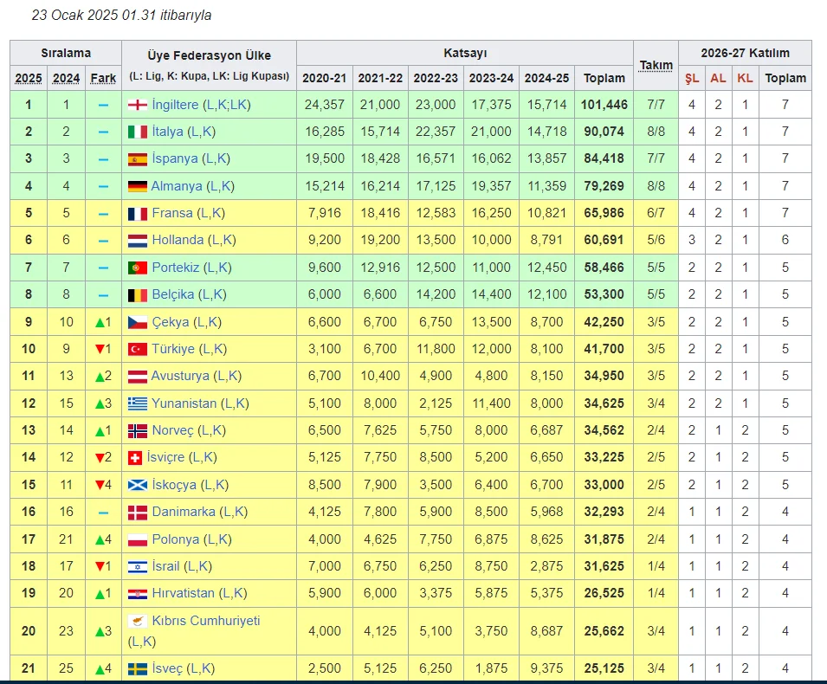Click the ŞL column header link
The image size is (827, 684).
[x=692, y=78]
